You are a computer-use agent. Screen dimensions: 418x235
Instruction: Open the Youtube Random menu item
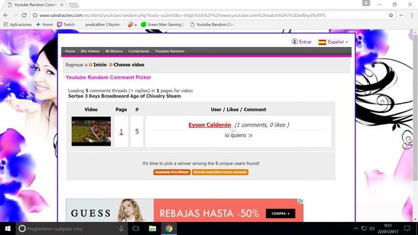pos(170,51)
